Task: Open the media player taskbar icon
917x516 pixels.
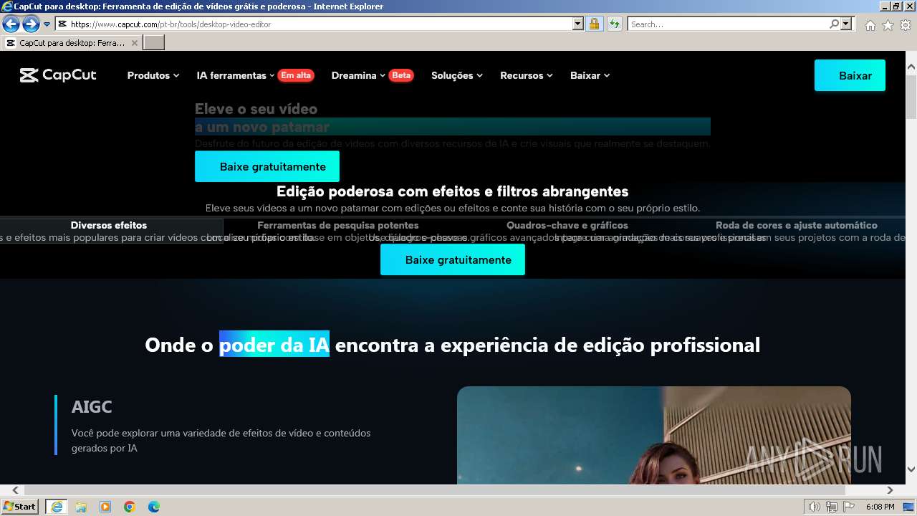Action: (105, 507)
